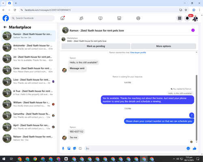Go back using the Marketplace arrow
This screenshot has height=162, width=203.
point(5,27)
